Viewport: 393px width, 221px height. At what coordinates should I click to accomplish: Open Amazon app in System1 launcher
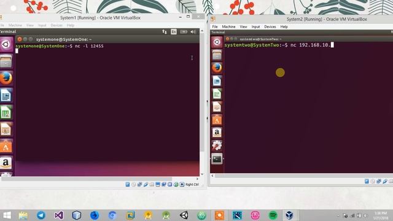coord(6,163)
